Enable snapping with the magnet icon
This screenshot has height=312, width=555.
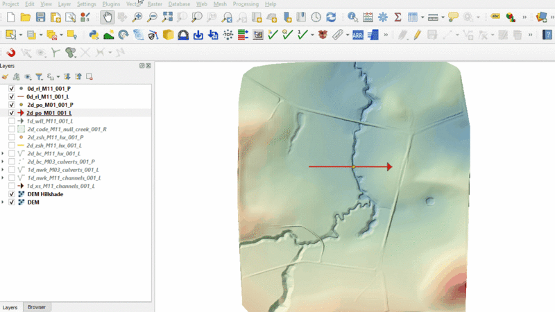pos(10,52)
